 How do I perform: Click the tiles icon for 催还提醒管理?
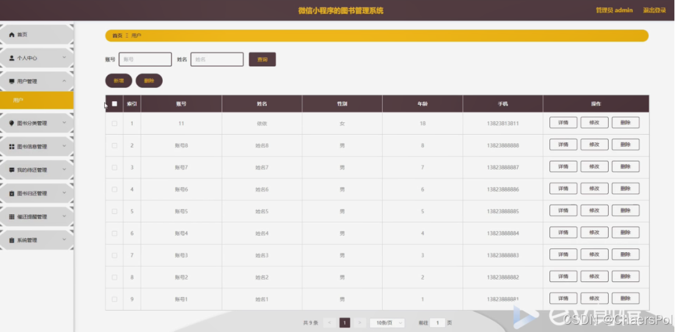point(12,217)
